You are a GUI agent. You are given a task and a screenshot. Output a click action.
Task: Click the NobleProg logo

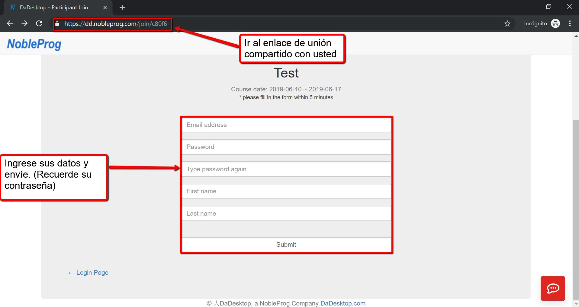point(34,44)
